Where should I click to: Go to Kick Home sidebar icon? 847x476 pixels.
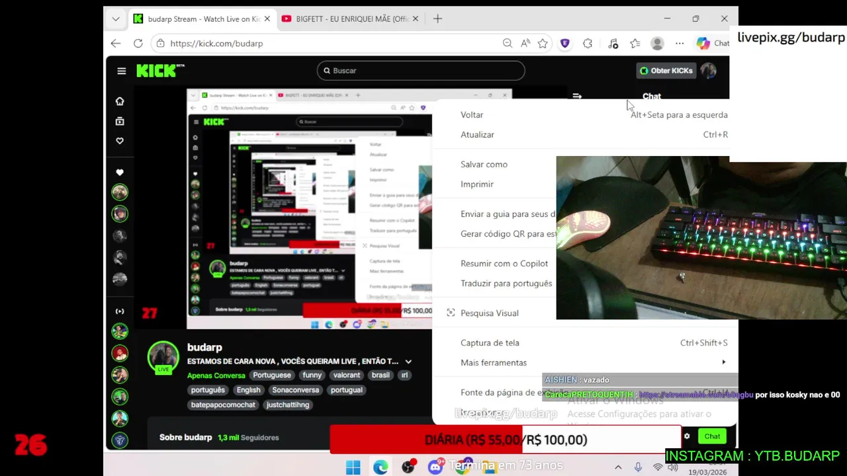point(120,101)
